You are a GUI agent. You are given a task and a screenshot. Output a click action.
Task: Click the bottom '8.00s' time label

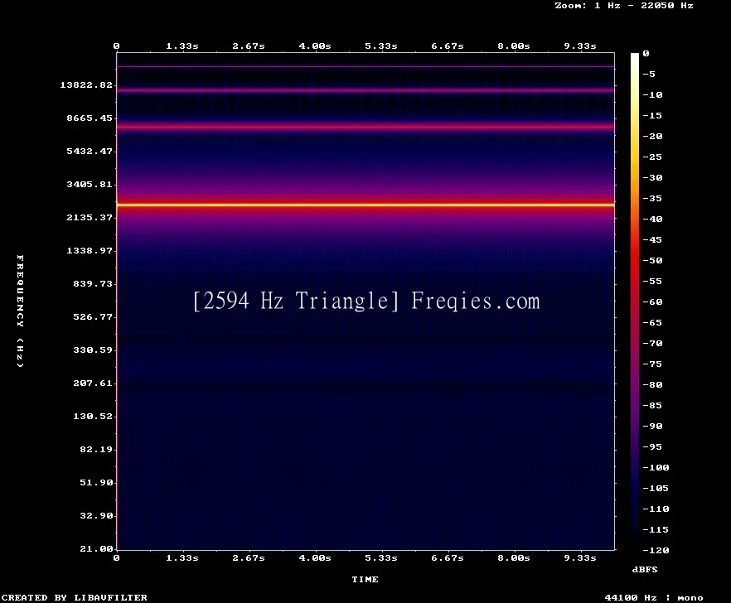point(513,557)
